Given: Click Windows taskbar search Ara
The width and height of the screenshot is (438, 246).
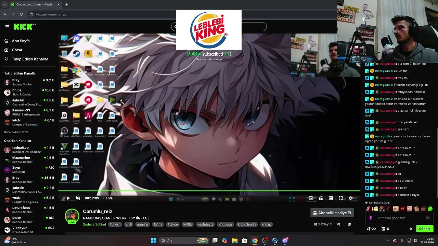Looking at the screenshot, I should click(x=185, y=241).
